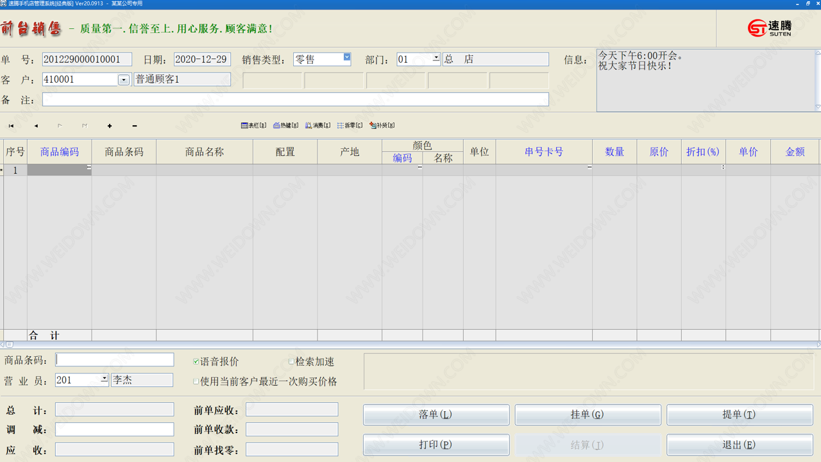Click the 商品名称 column header
The image size is (821, 462).
point(205,152)
